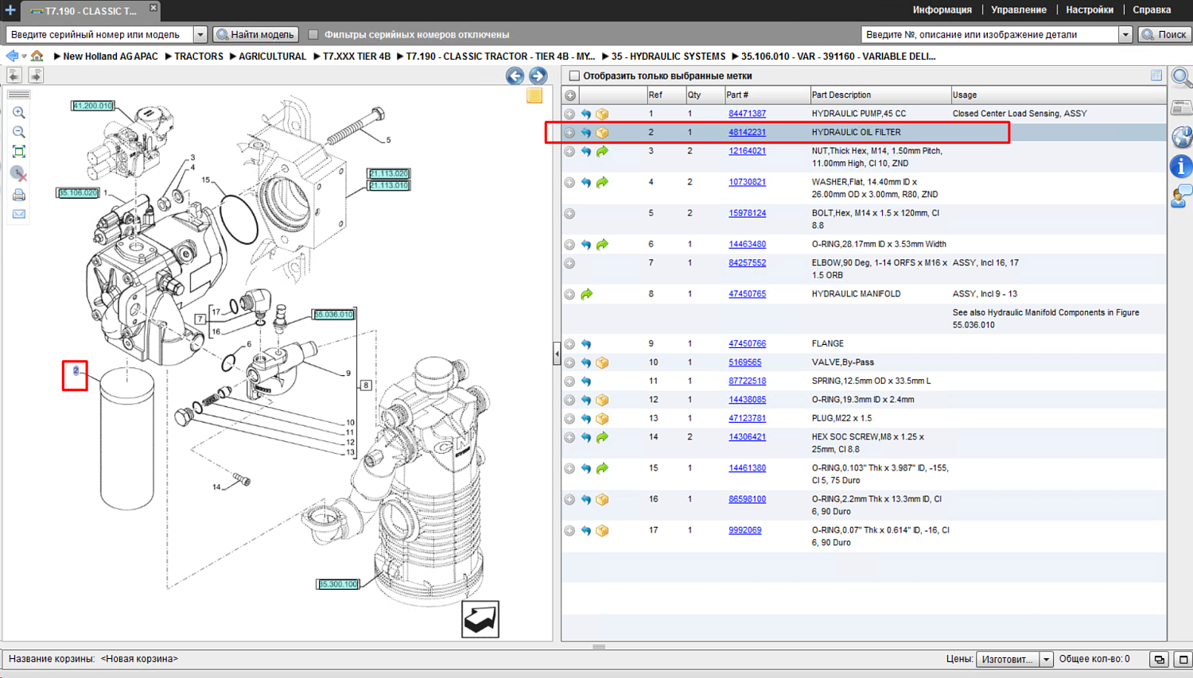Go to TRACTORS in the breadcrumb

(x=199, y=56)
